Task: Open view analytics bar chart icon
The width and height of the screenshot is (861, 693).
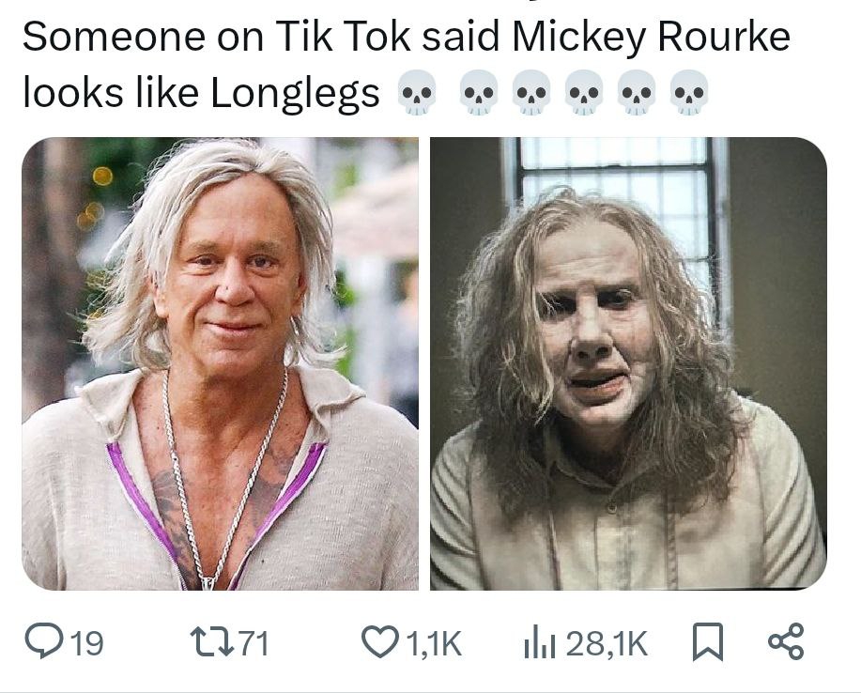Action: [x=540, y=642]
